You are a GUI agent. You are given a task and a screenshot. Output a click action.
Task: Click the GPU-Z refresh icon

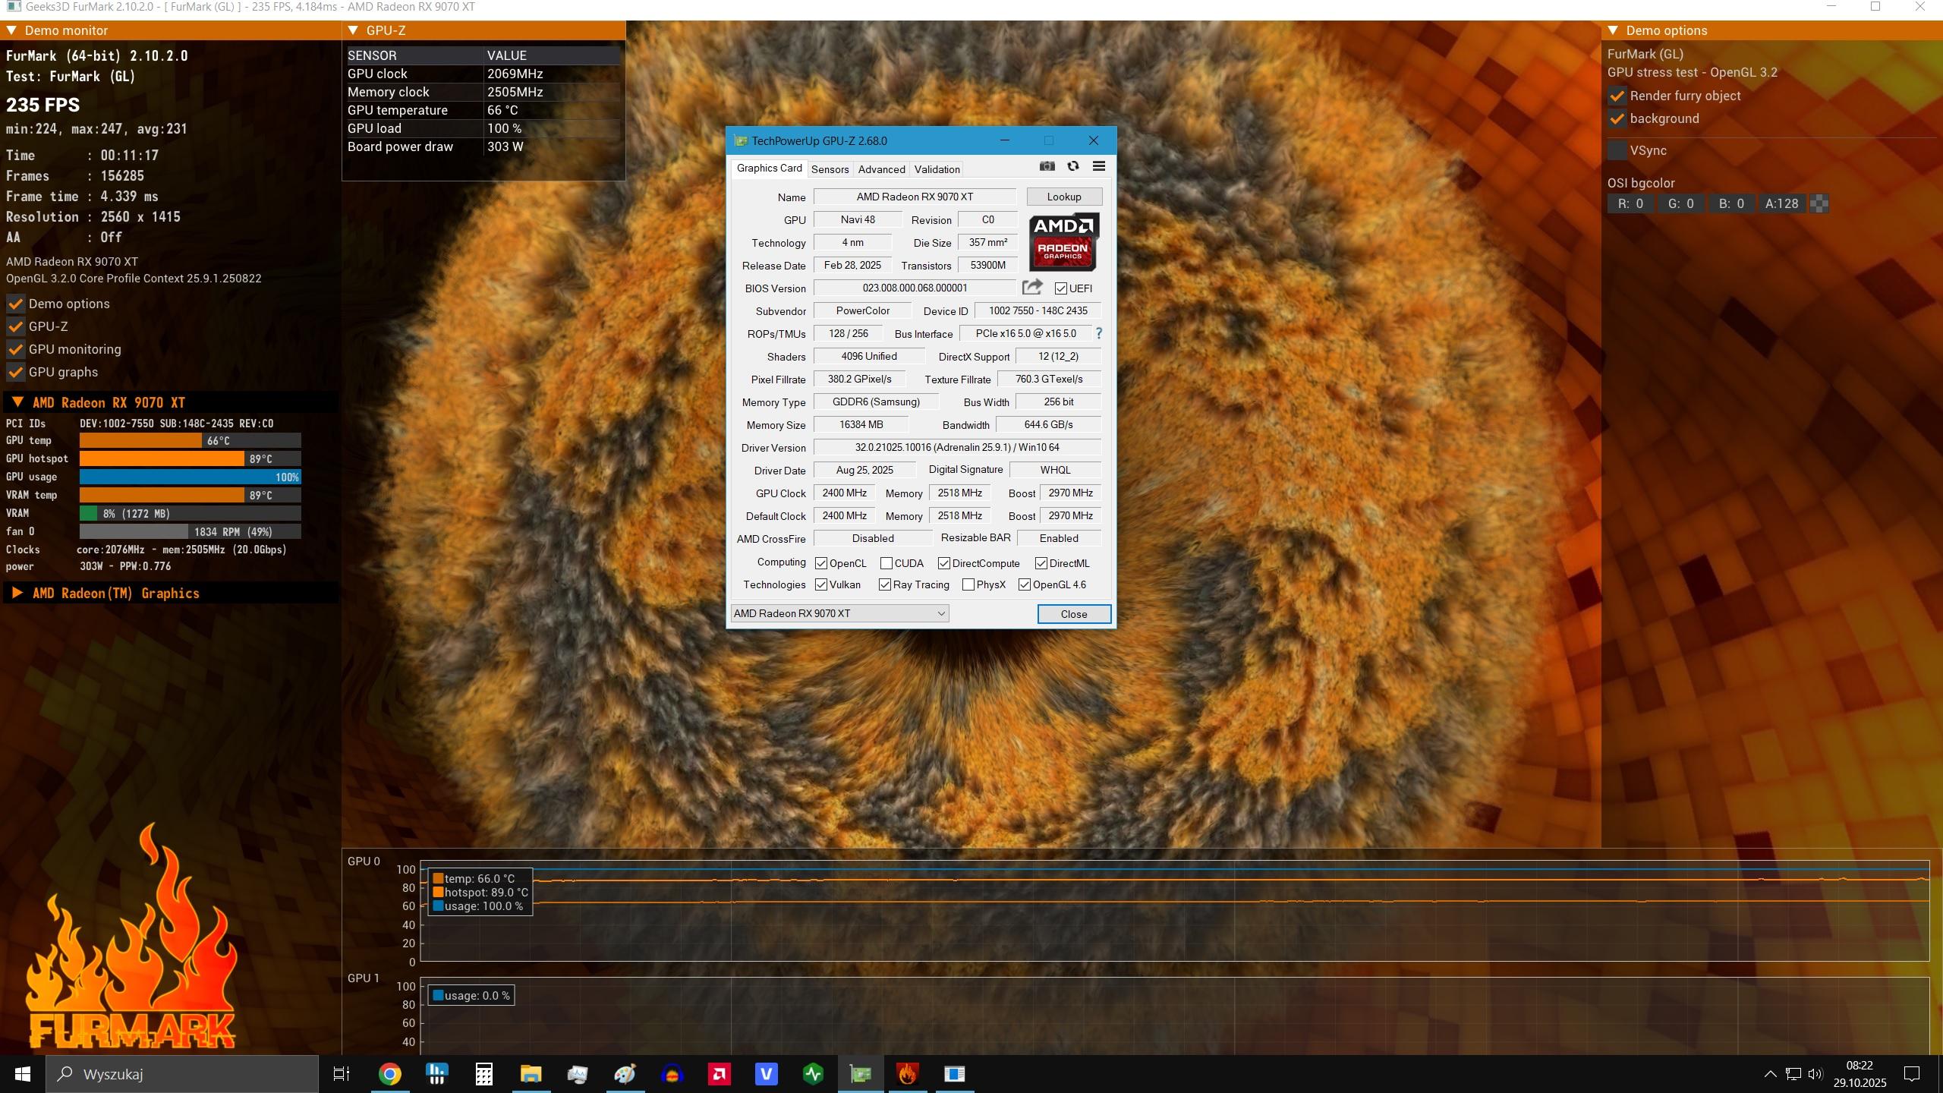1072,166
